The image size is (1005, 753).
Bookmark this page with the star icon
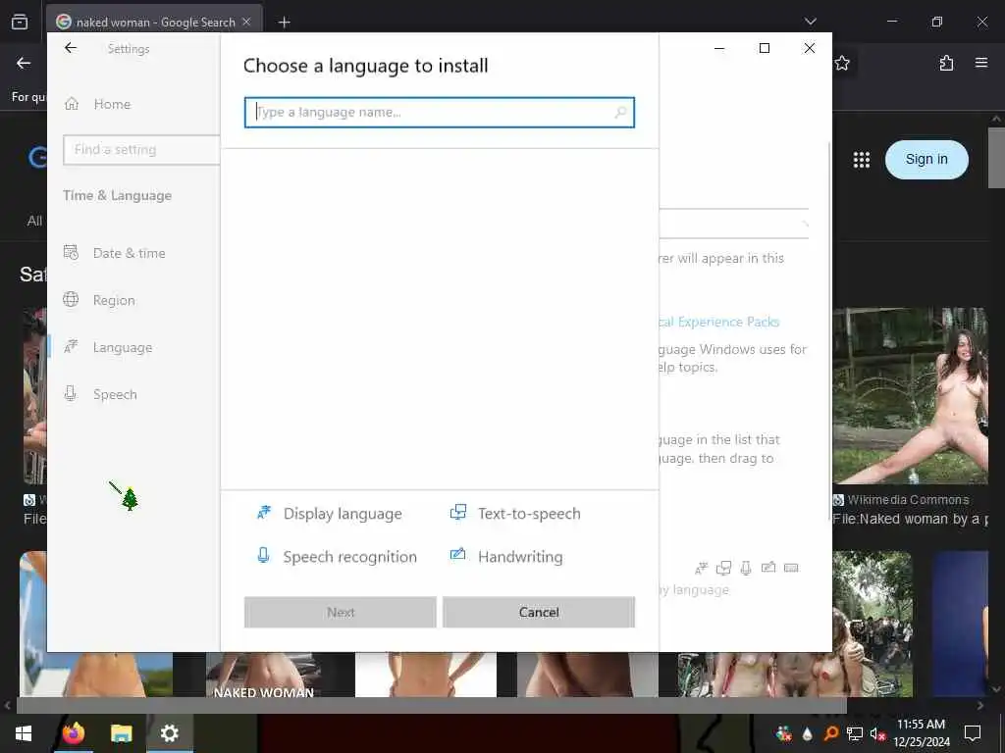point(842,63)
